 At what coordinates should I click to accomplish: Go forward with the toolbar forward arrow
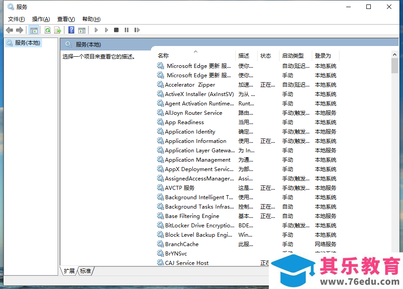[x=20, y=30]
